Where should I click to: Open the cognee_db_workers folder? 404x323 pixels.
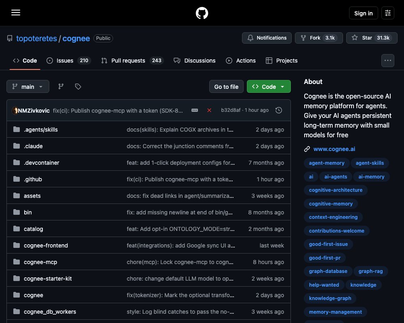click(50, 312)
